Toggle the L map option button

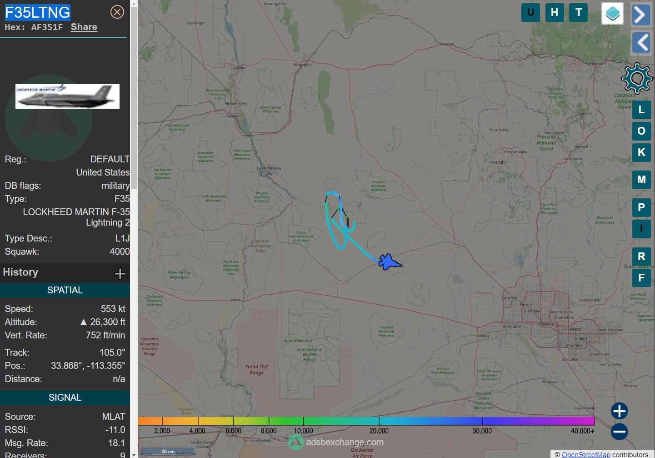point(641,110)
